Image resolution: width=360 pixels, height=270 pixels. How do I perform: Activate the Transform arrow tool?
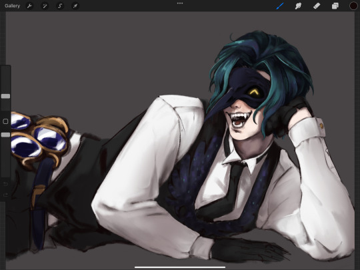75,6
